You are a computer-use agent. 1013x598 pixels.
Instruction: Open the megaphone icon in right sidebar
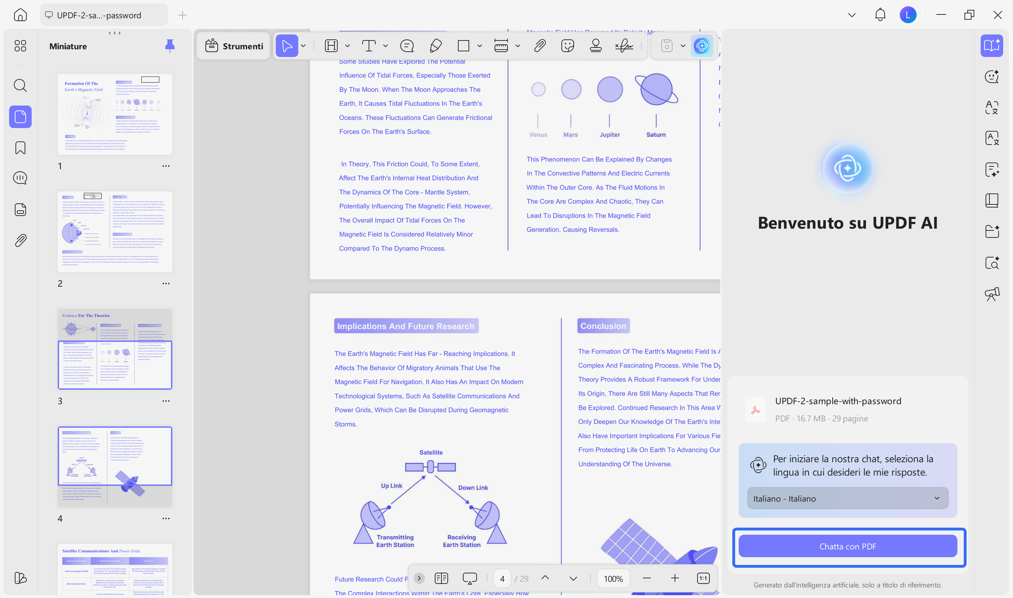pyautogui.click(x=992, y=294)
